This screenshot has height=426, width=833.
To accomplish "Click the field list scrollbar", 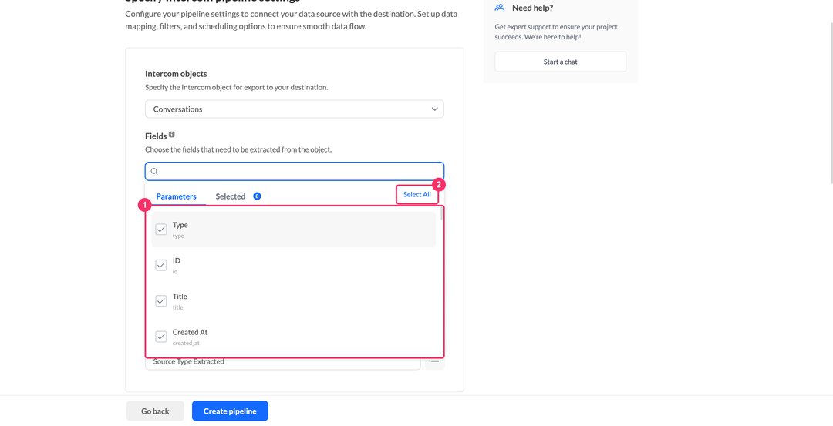I will coord(442,213).
